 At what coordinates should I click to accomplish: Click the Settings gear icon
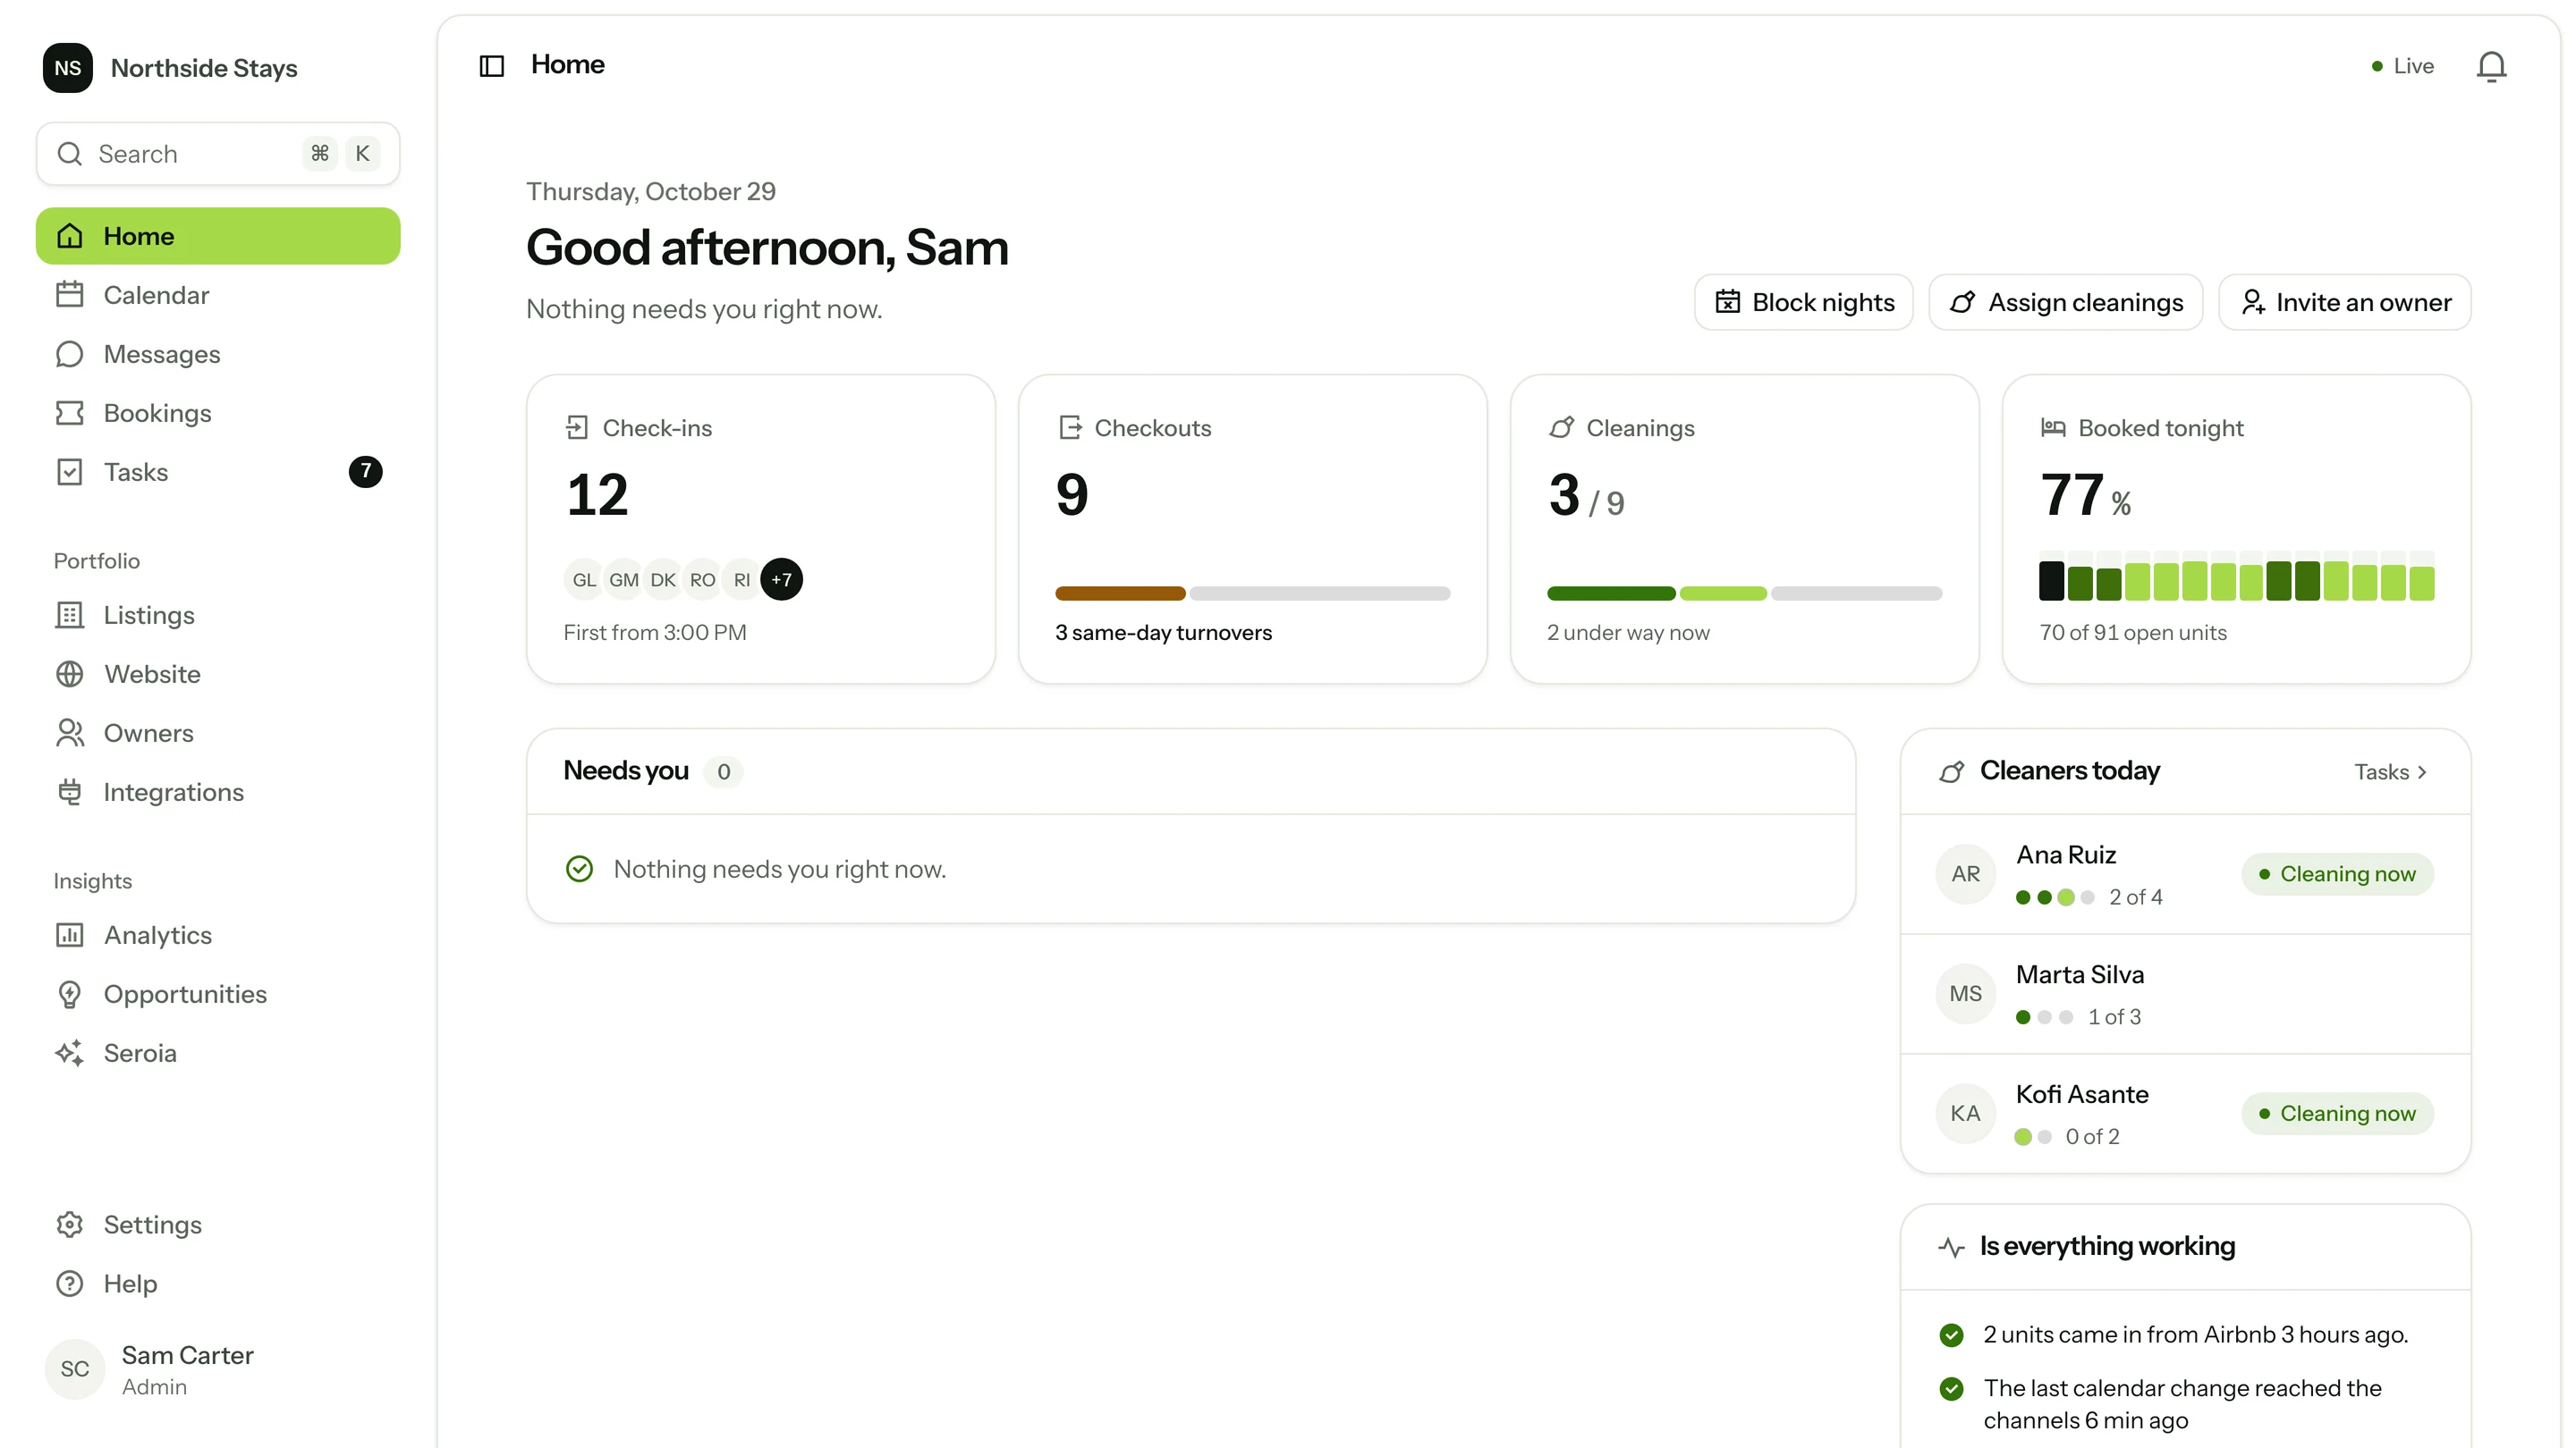pyautogui.click(x=69, y=1225)
